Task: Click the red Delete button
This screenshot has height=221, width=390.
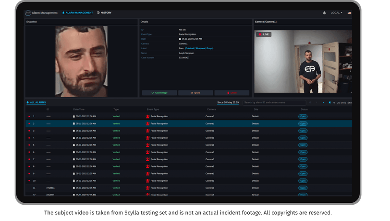Action: pos(232,93)
